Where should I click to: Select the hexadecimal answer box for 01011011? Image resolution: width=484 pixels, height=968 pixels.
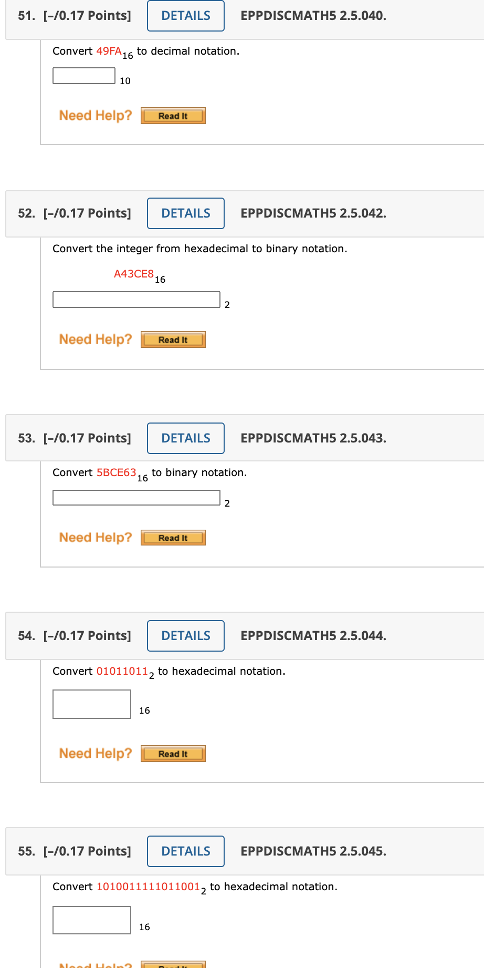point(91,704)
